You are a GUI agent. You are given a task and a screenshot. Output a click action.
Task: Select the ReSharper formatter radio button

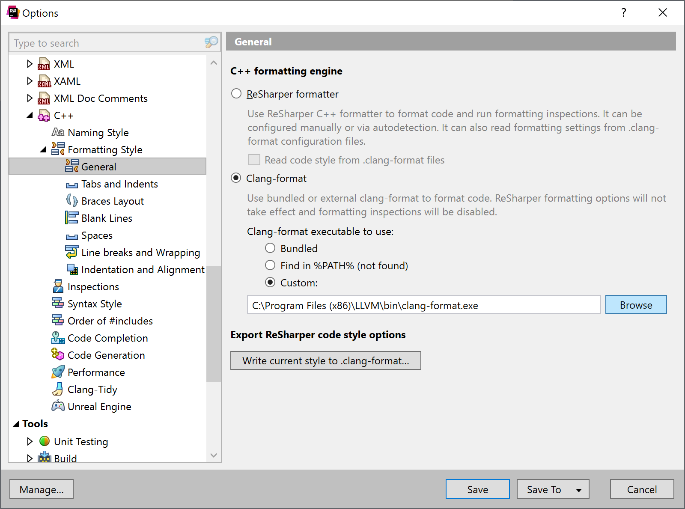tap(236, 93)
